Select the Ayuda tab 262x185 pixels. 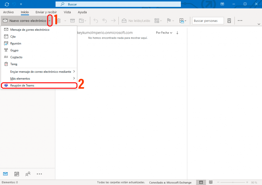[82, 12]
